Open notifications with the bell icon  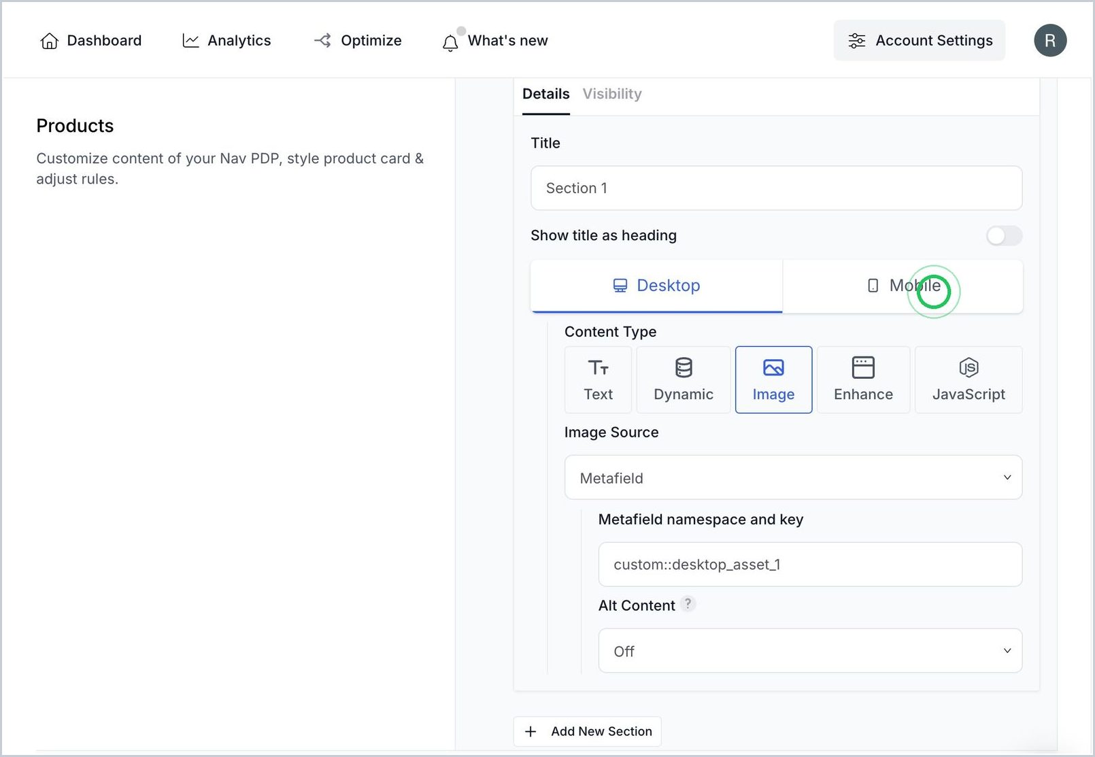coord(450,43)
